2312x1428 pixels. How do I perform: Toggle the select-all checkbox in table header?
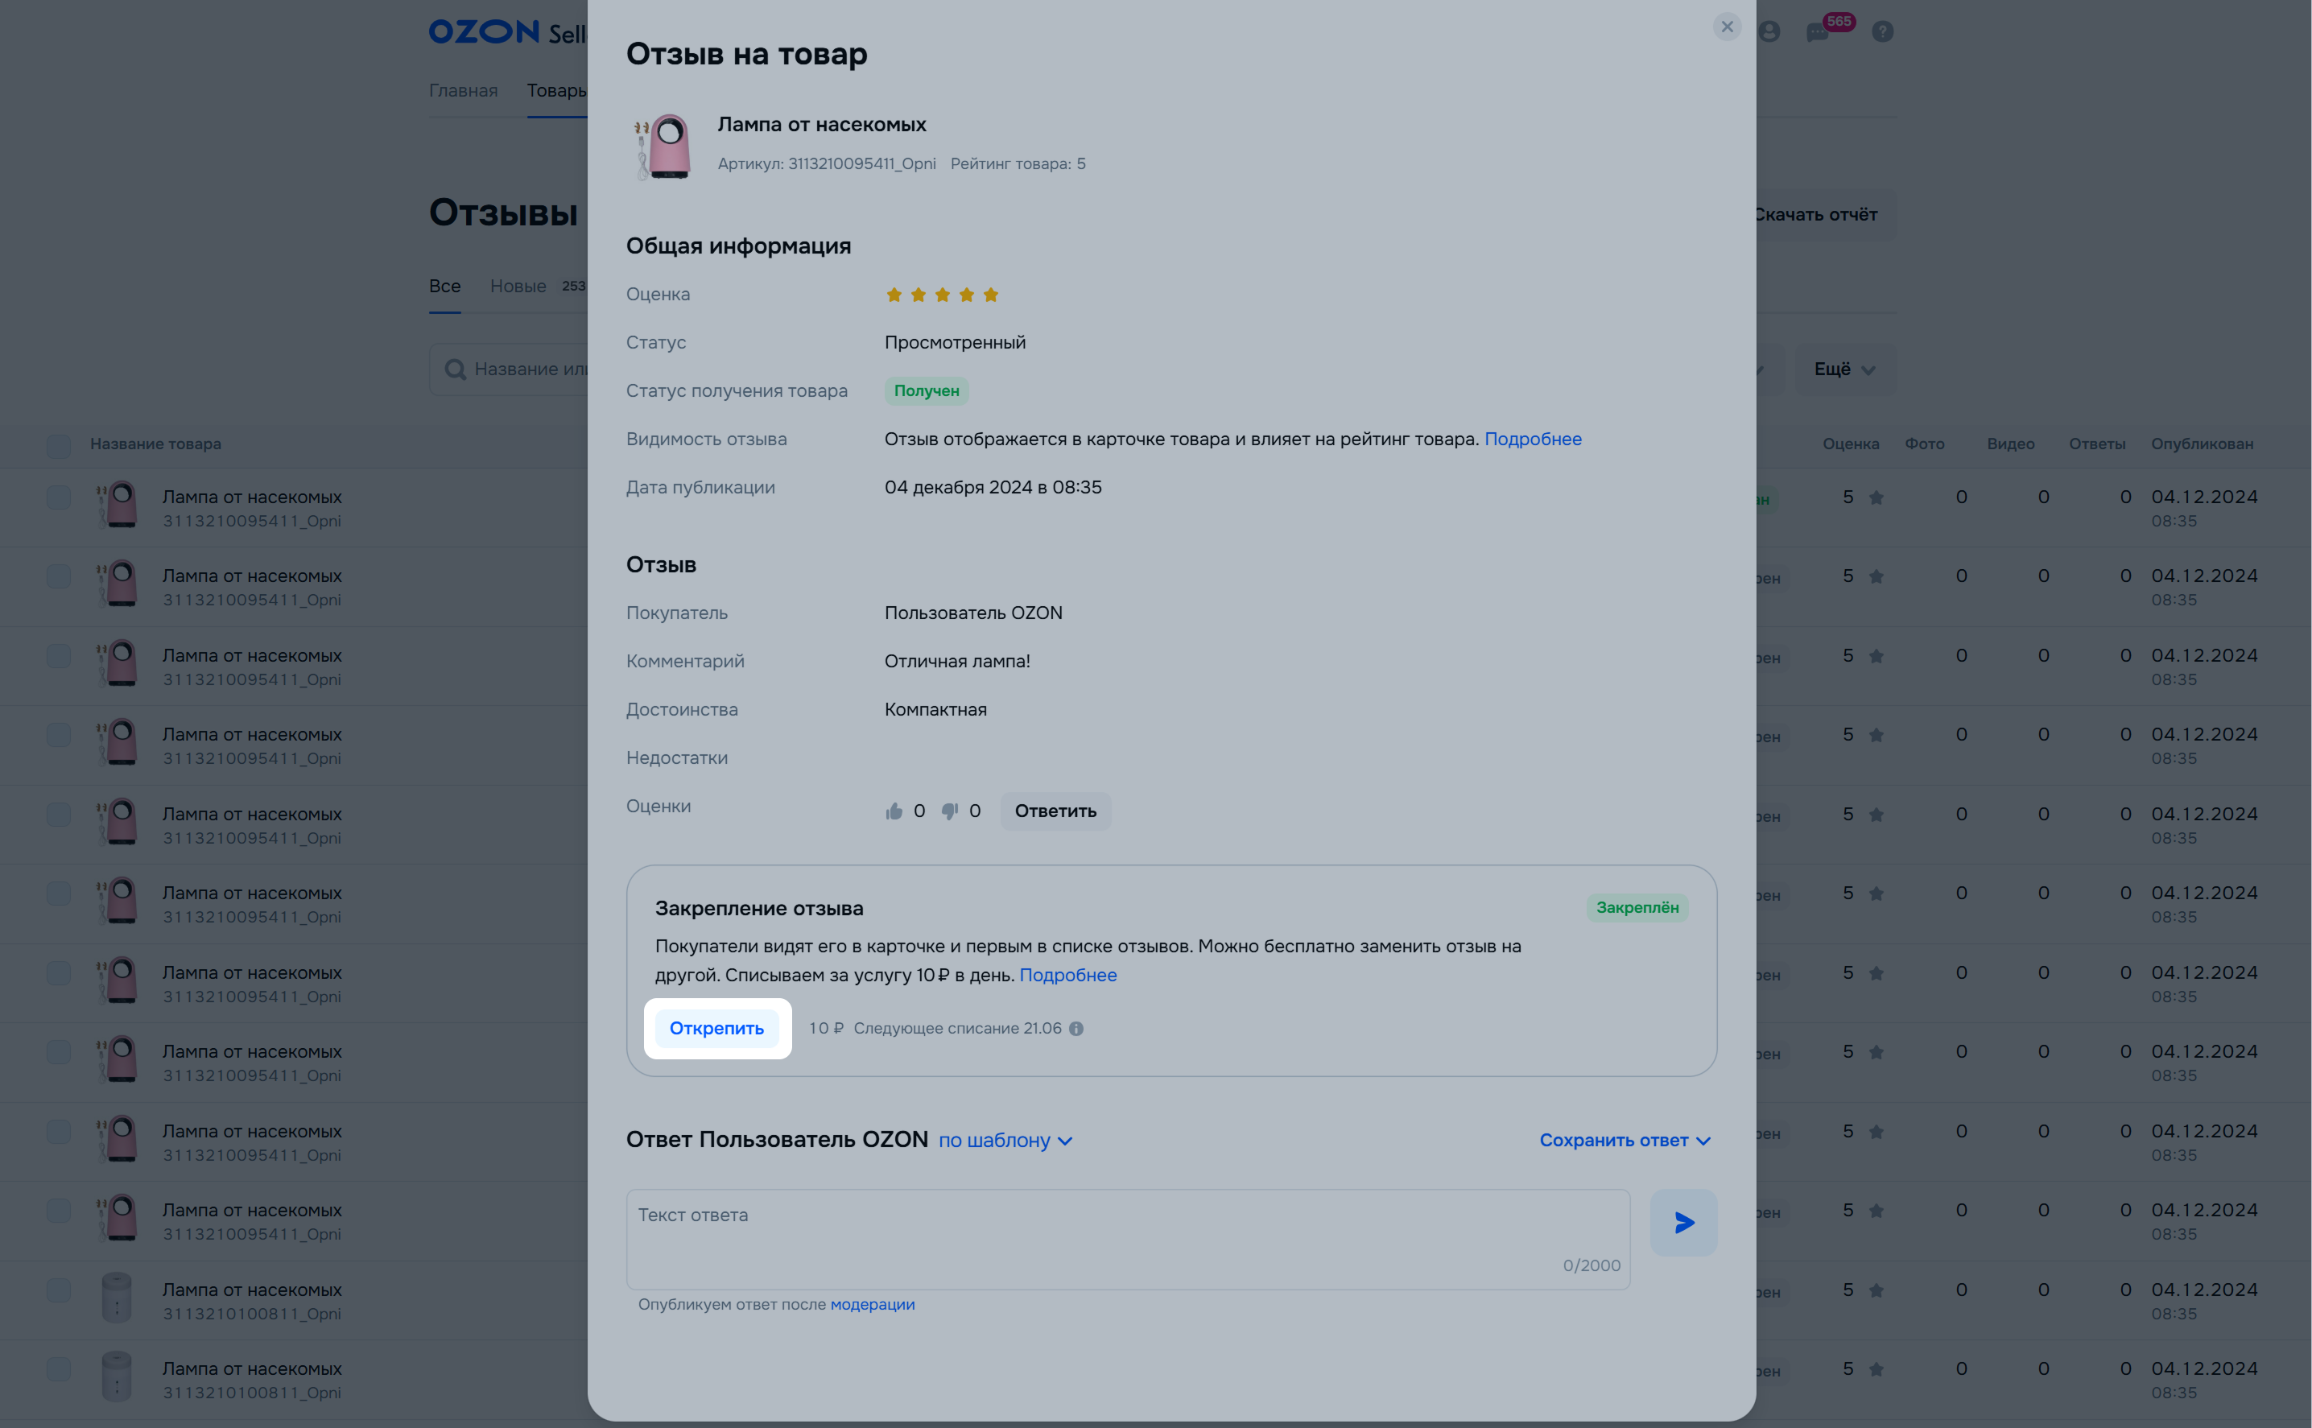click(59, 445)
